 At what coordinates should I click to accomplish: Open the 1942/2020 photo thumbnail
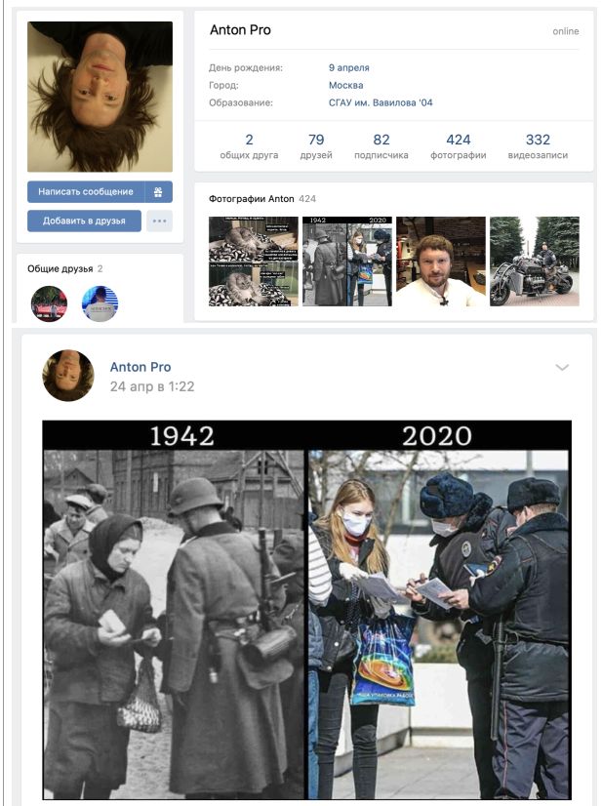click(x=347, y=262)
